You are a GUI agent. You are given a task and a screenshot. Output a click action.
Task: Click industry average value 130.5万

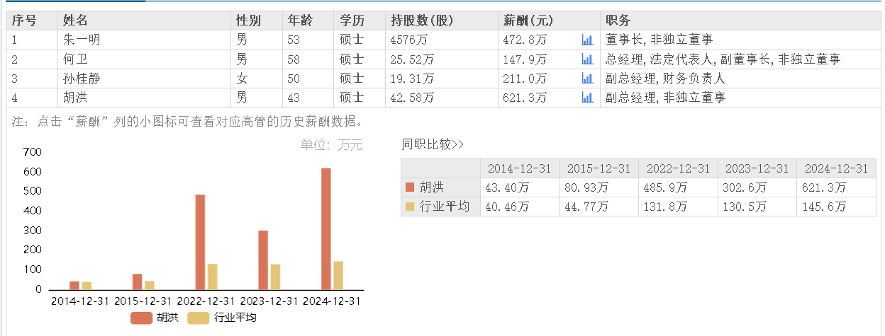745,207
